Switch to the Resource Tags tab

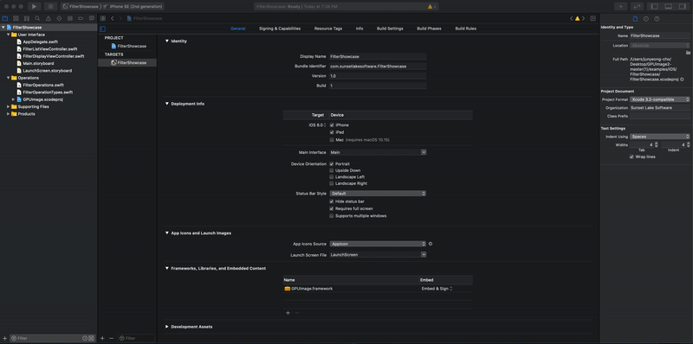pos(328,29)
